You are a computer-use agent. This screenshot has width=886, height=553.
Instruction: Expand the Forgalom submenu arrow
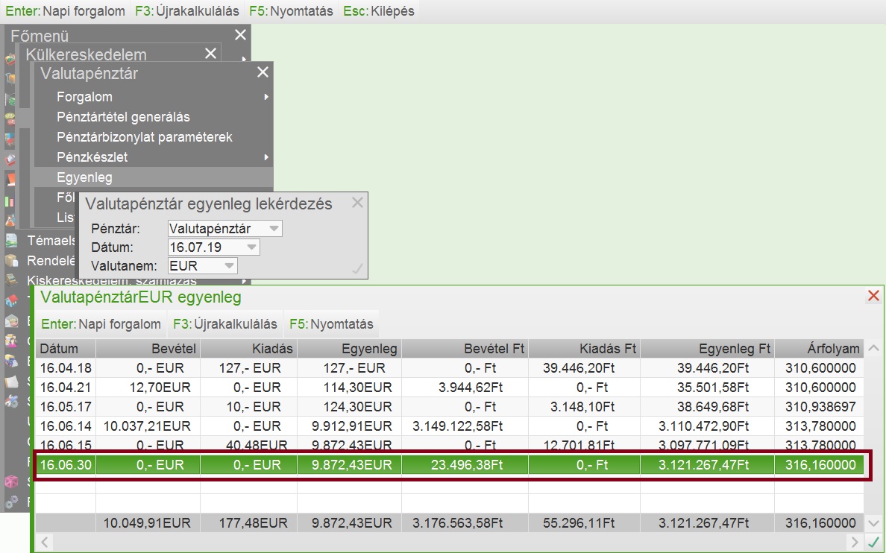coord(266,97)
